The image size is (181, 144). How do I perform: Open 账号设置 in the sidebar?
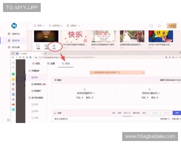click(14, 47)
